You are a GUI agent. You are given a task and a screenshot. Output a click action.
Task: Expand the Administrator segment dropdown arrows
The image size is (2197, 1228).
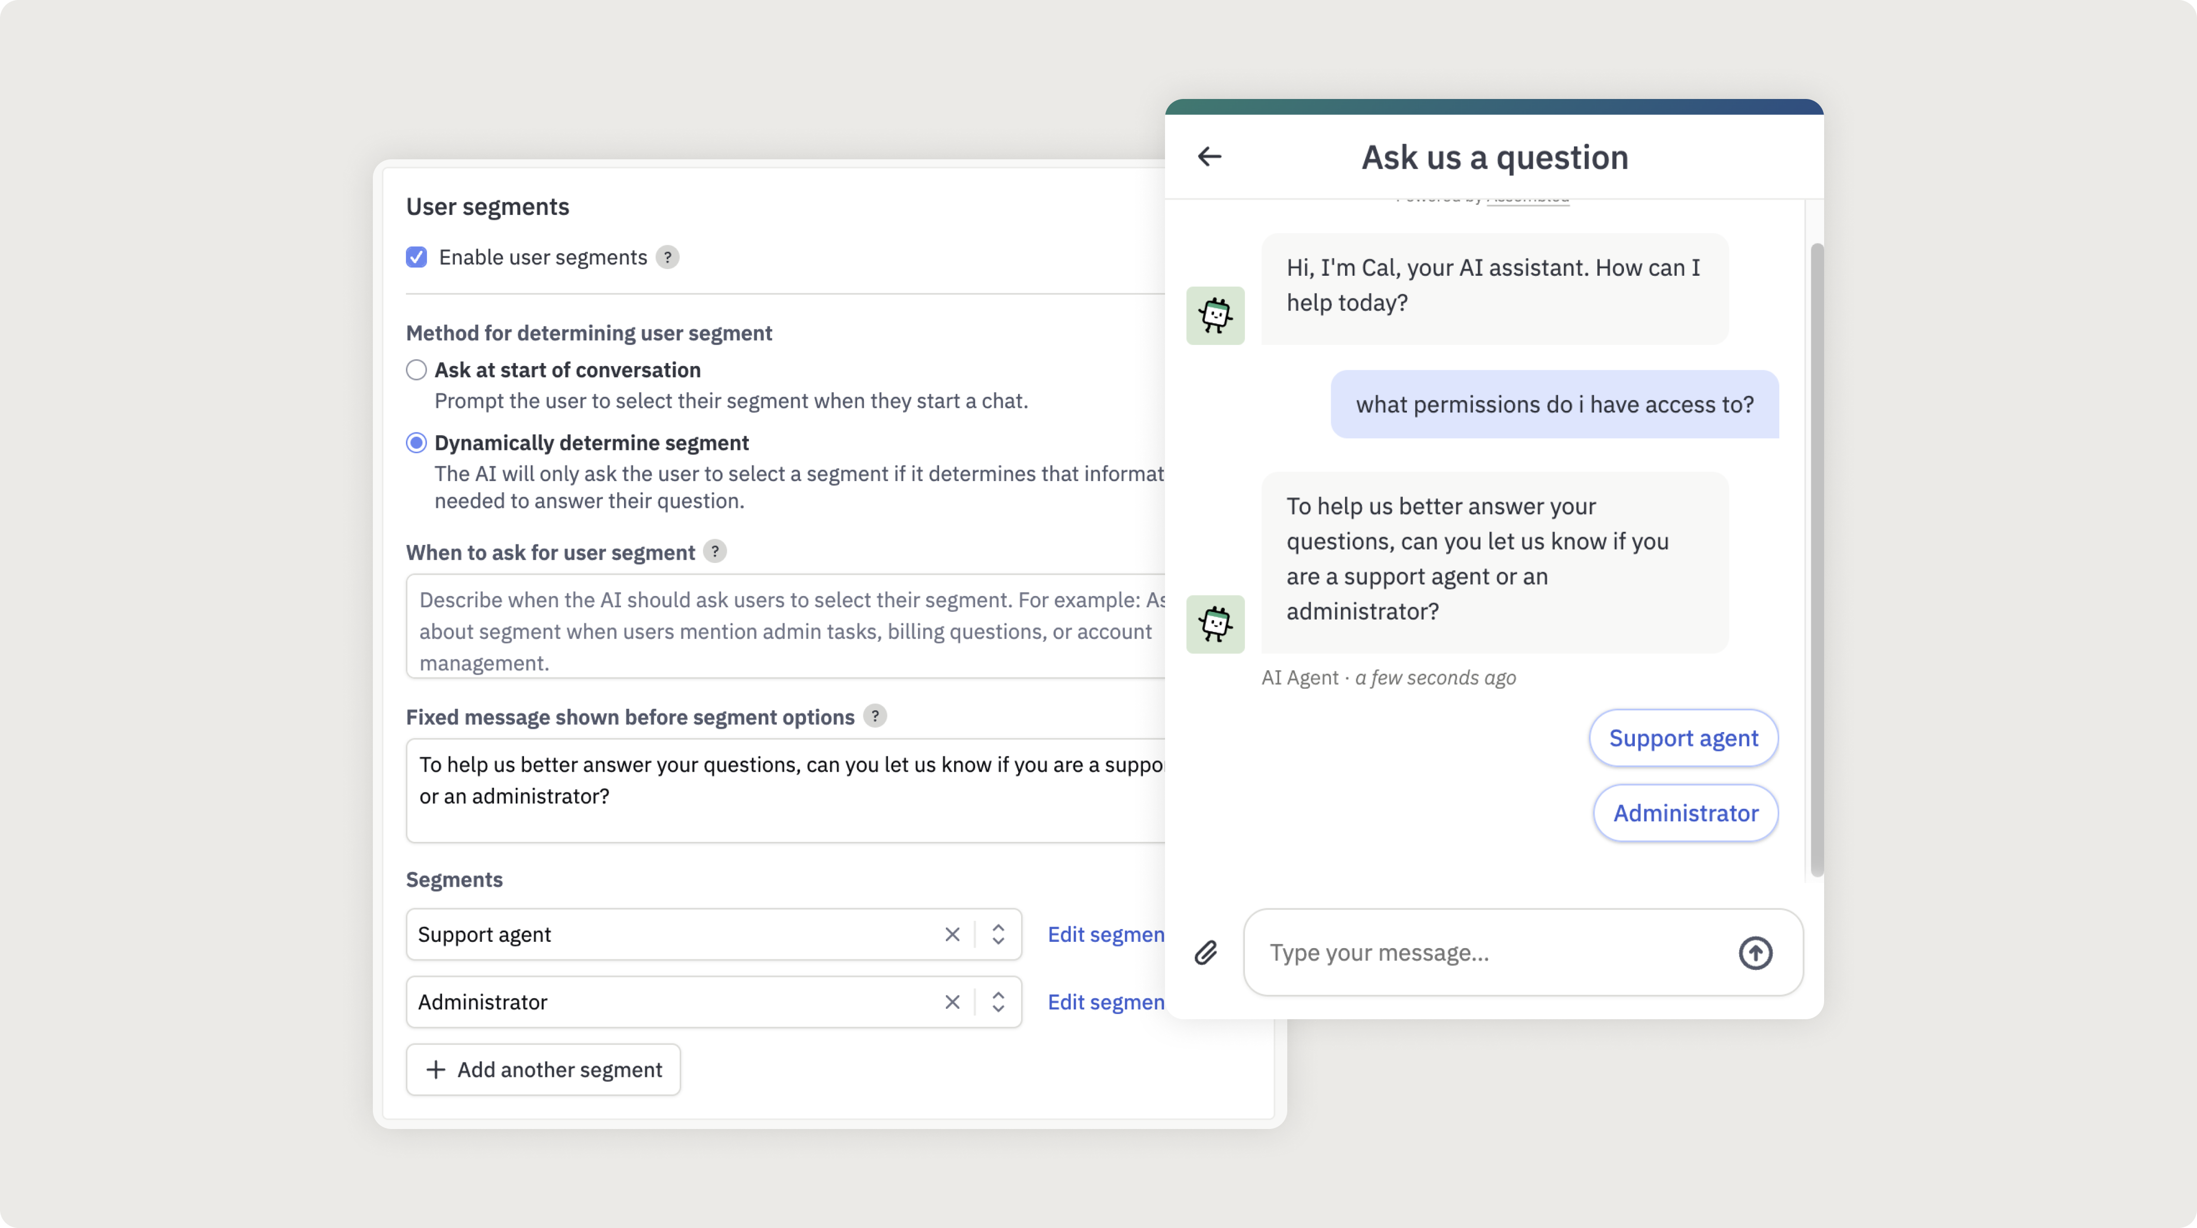coord(998,1002)
